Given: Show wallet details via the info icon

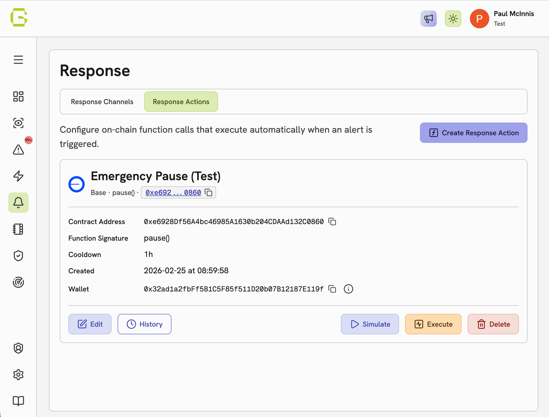Looking at the screenshot, I should point(348,289).
